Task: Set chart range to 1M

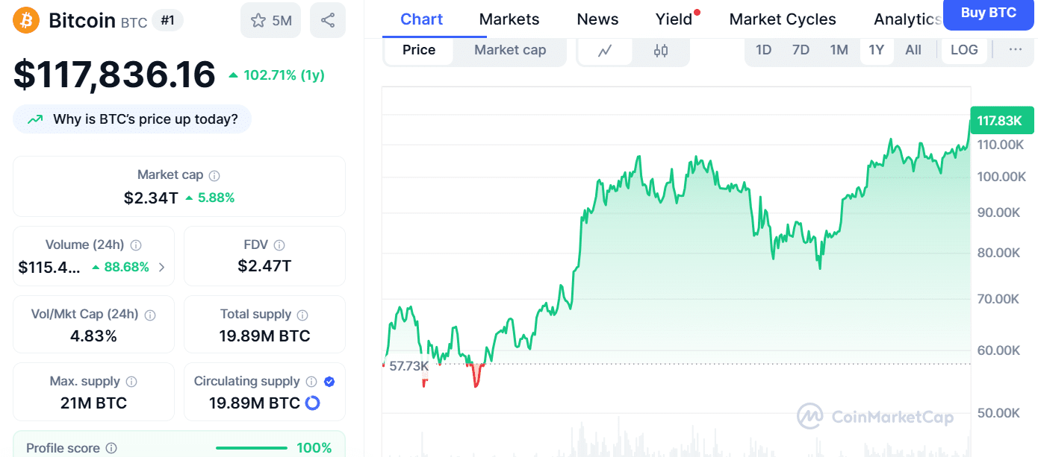Action: click(x=839, y=50)
